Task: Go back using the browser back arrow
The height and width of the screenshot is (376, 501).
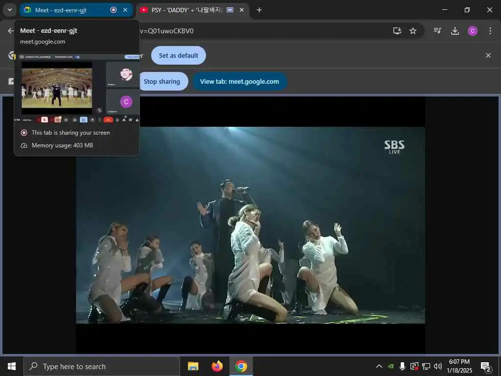Action: coord(11,31)
